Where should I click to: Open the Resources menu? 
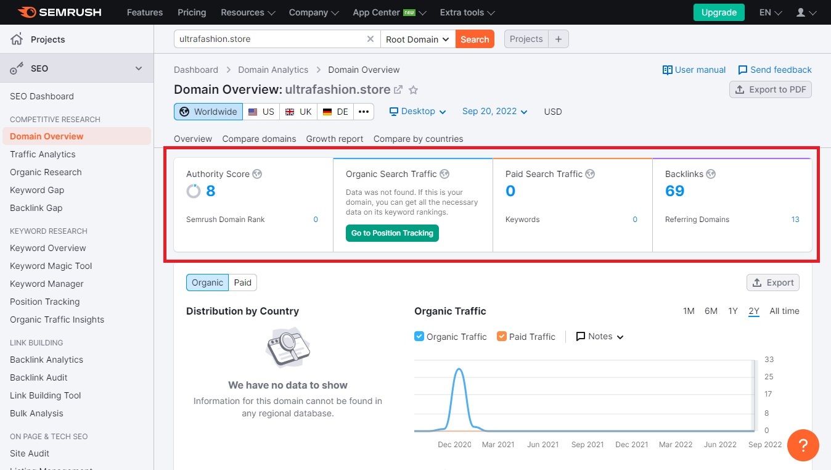(x=248, y=12)
